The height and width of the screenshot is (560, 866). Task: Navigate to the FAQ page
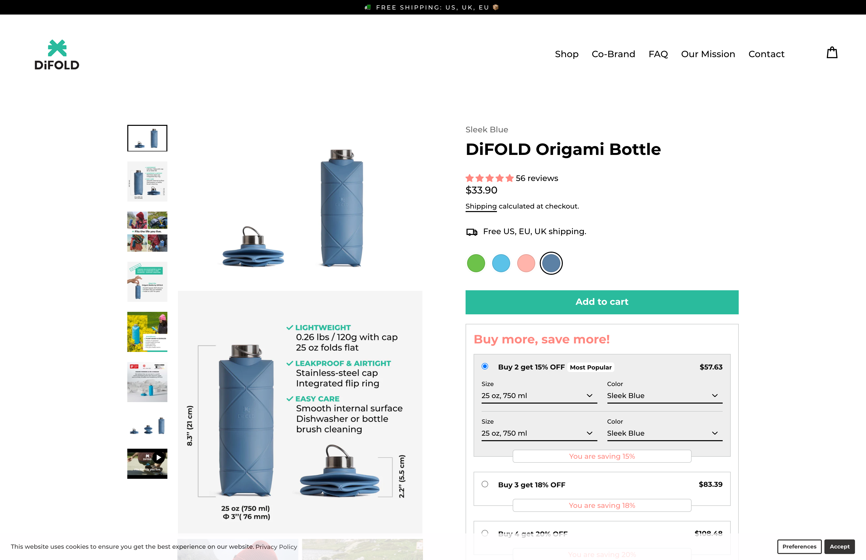658,54
